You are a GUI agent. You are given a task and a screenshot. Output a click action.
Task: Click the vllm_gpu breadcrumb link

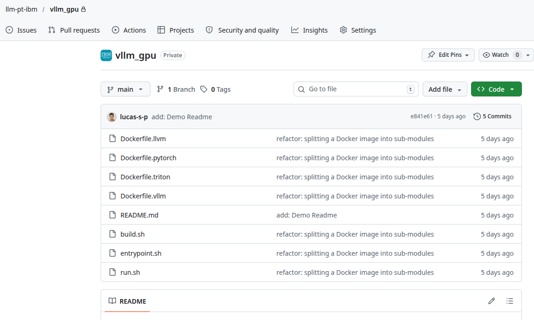(x=64, y=9)
